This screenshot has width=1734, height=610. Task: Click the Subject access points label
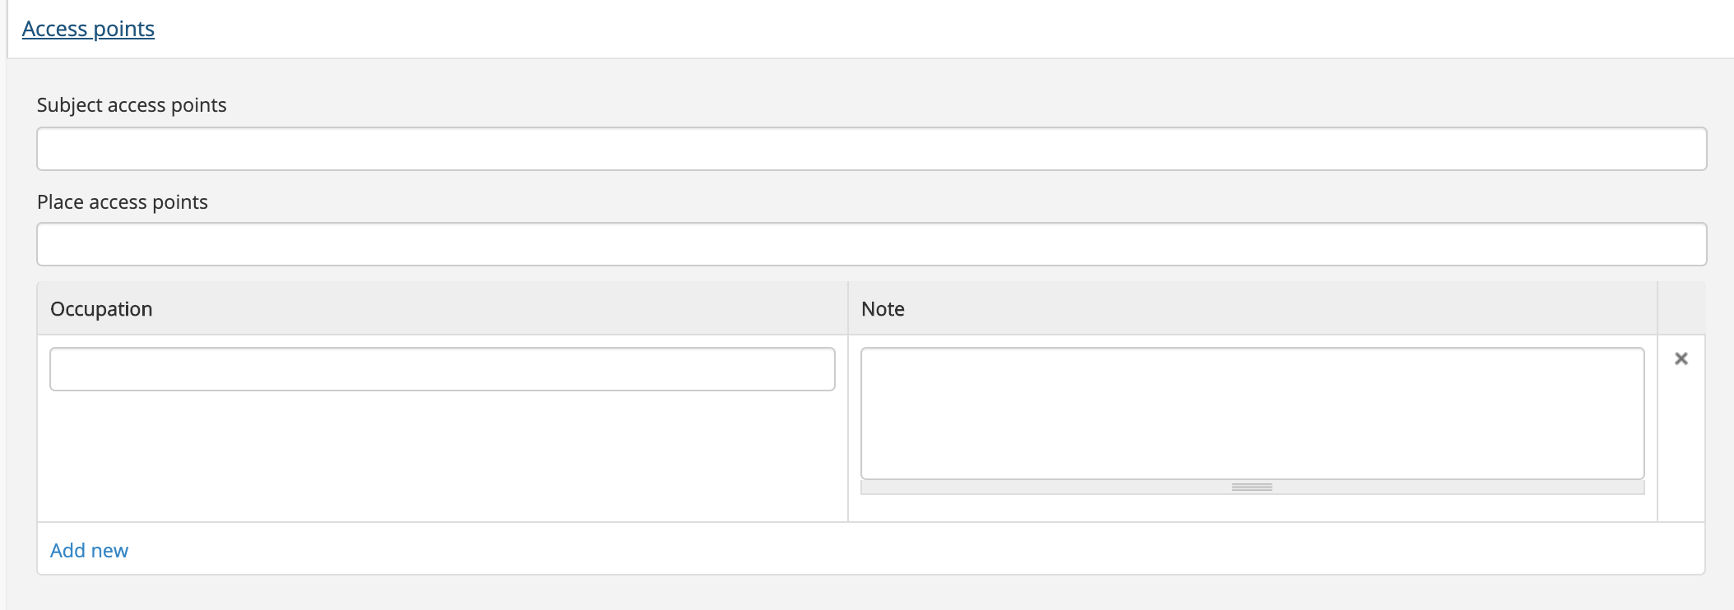[132, 105]
